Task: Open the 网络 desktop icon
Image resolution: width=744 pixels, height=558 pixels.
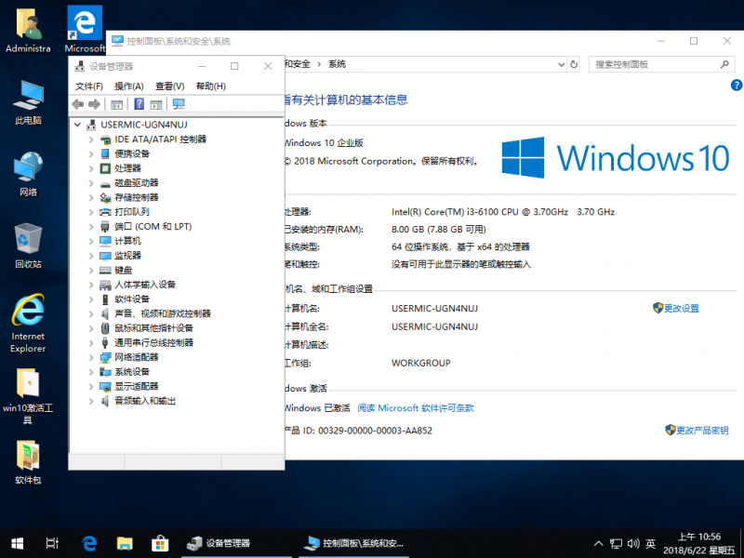Action: [29, 174]
